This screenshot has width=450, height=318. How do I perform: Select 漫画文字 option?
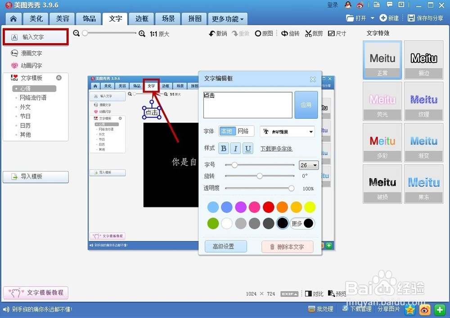[x=27, y=53]
